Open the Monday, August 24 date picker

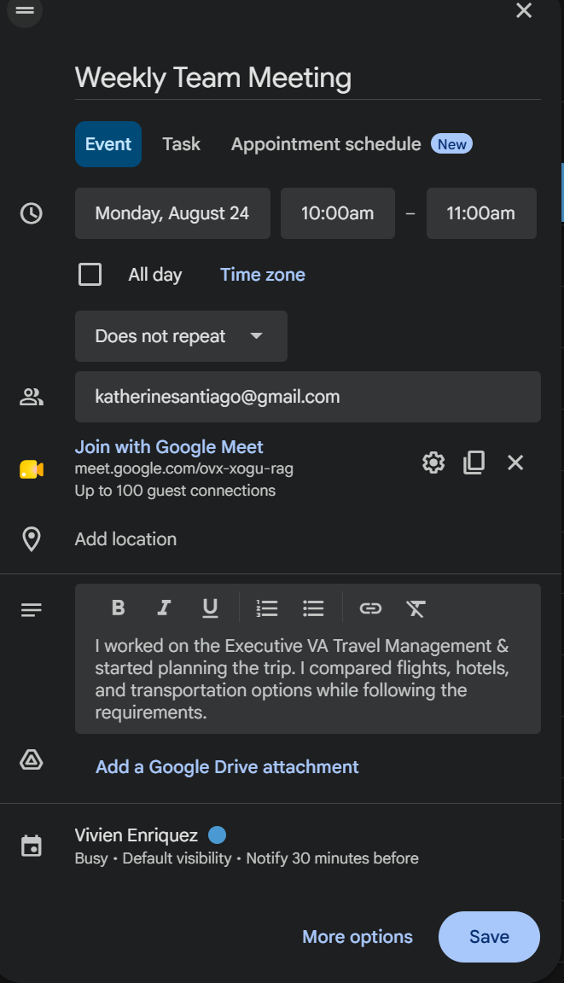(172, 213)
